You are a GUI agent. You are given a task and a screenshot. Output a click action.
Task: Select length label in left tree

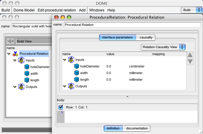pyautogui.click(x=35, y=80)
